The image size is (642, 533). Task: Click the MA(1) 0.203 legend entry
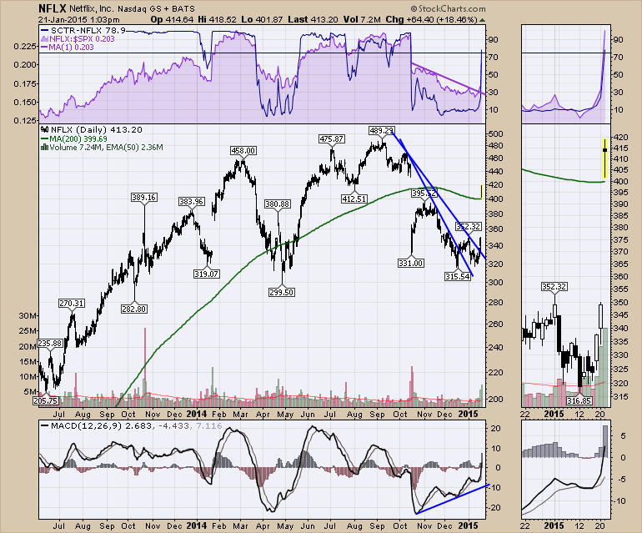[x=68, y=47]
